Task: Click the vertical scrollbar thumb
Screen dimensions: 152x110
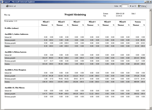Action: [151, 28]
